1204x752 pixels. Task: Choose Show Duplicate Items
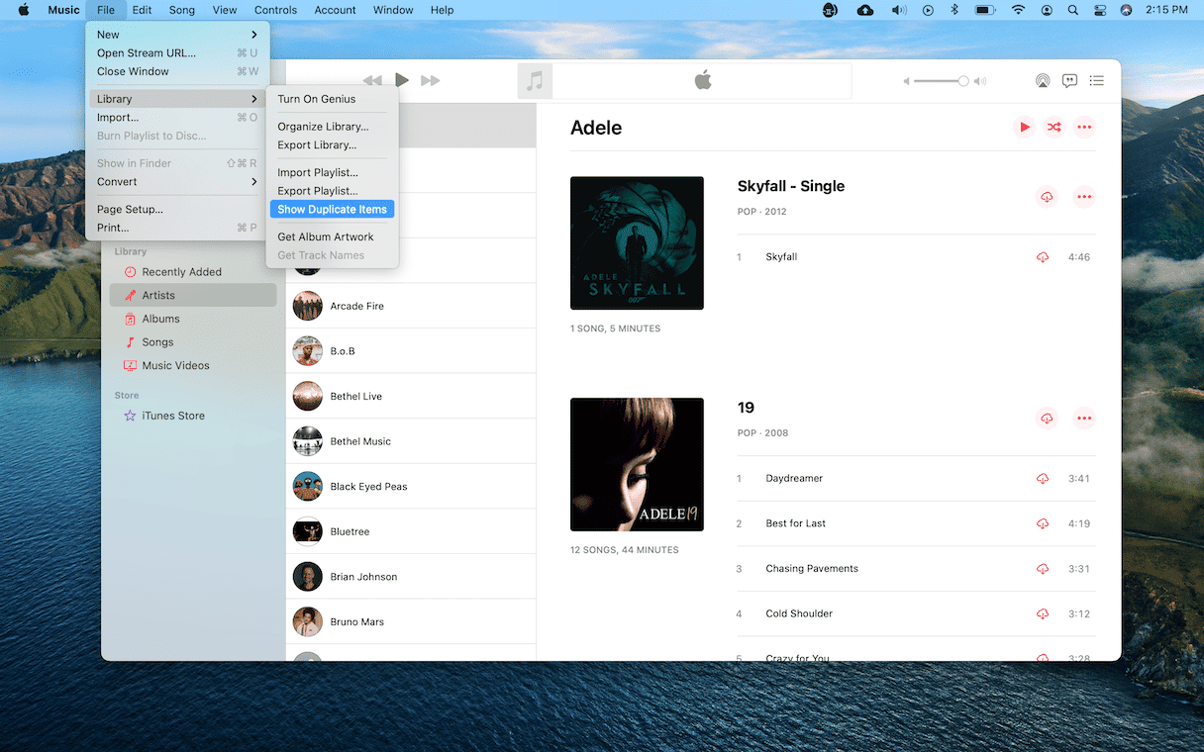(x=333, y=210)
